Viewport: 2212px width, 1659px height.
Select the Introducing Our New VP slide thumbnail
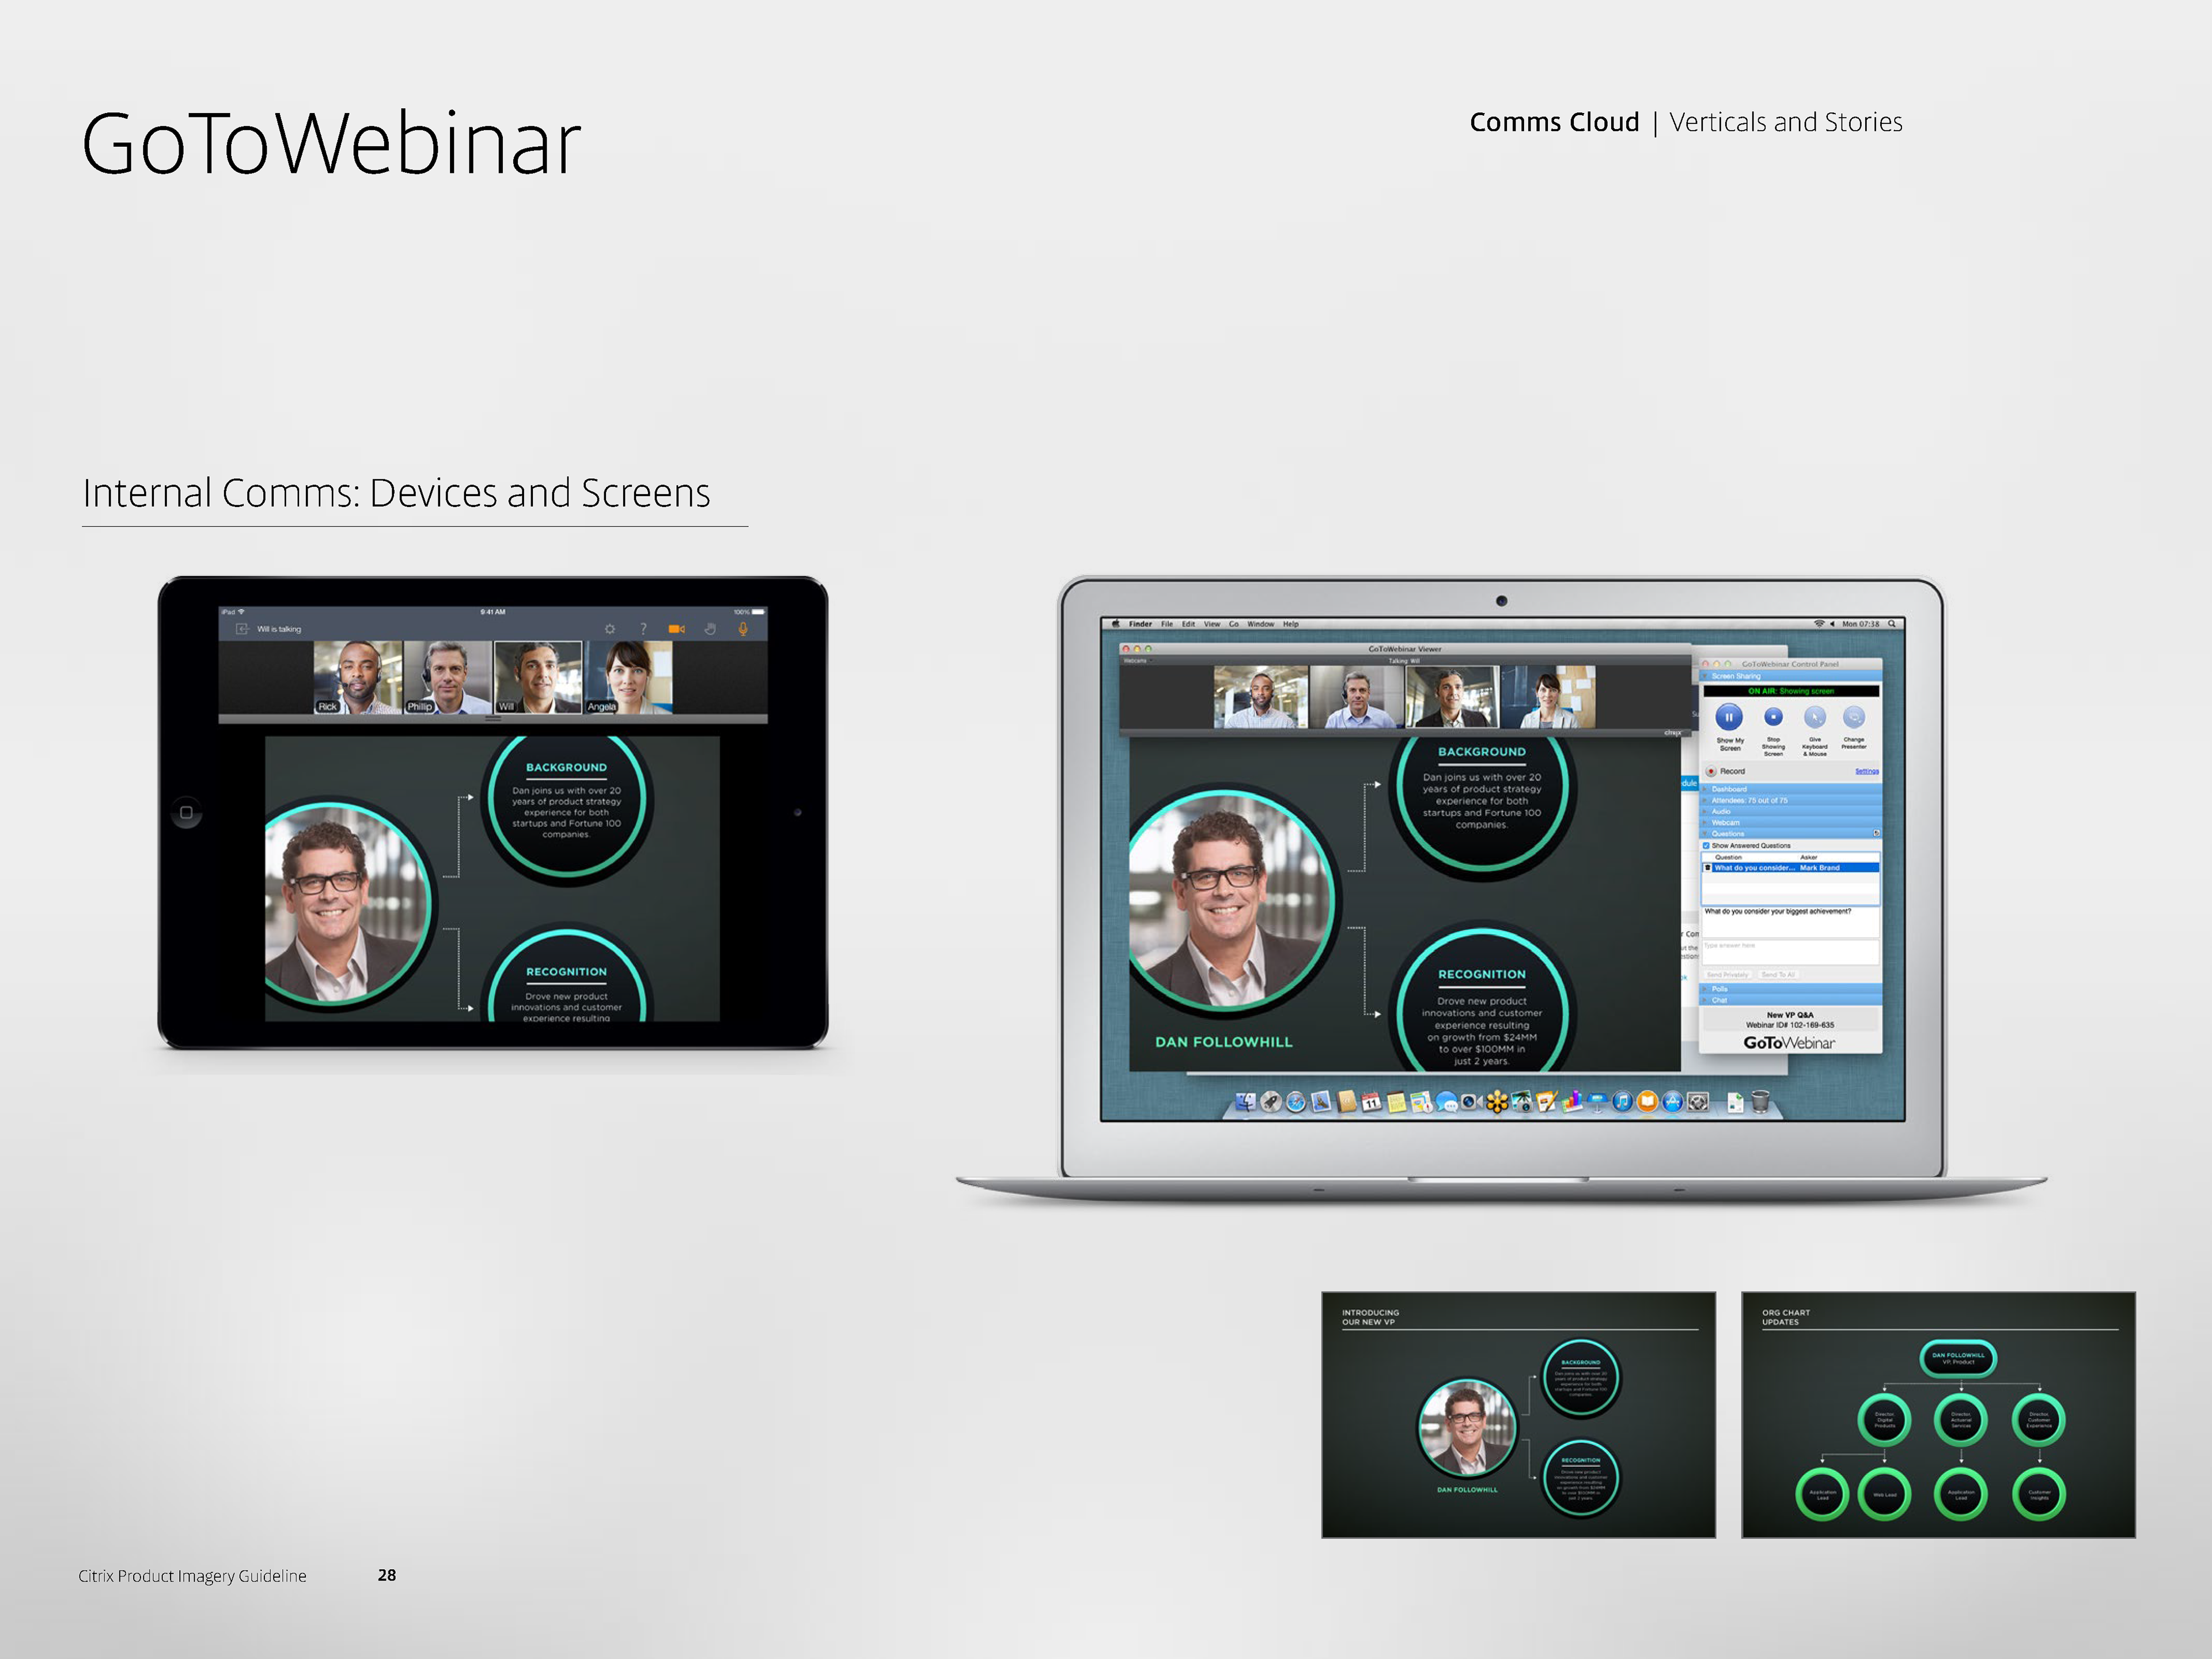click(1518, 1415)
